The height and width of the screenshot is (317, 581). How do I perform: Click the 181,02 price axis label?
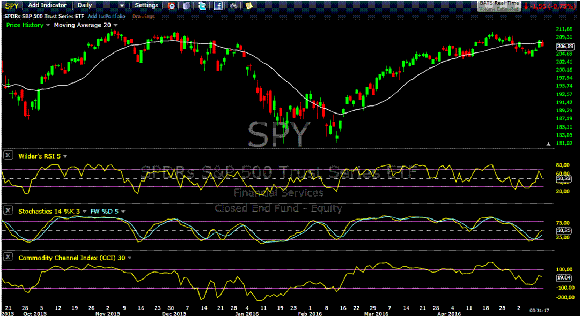pyautogui.click(x=565, y=143)
